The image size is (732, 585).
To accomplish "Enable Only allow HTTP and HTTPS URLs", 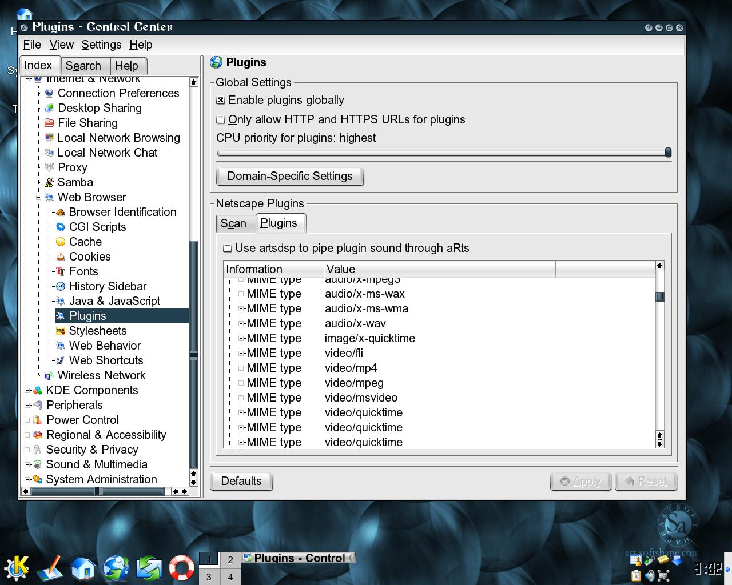I will click(221, 120).
